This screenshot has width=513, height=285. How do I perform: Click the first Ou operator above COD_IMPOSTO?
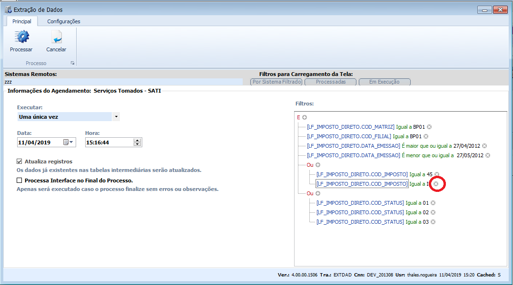pyautogui.click(x=310, y=165)
